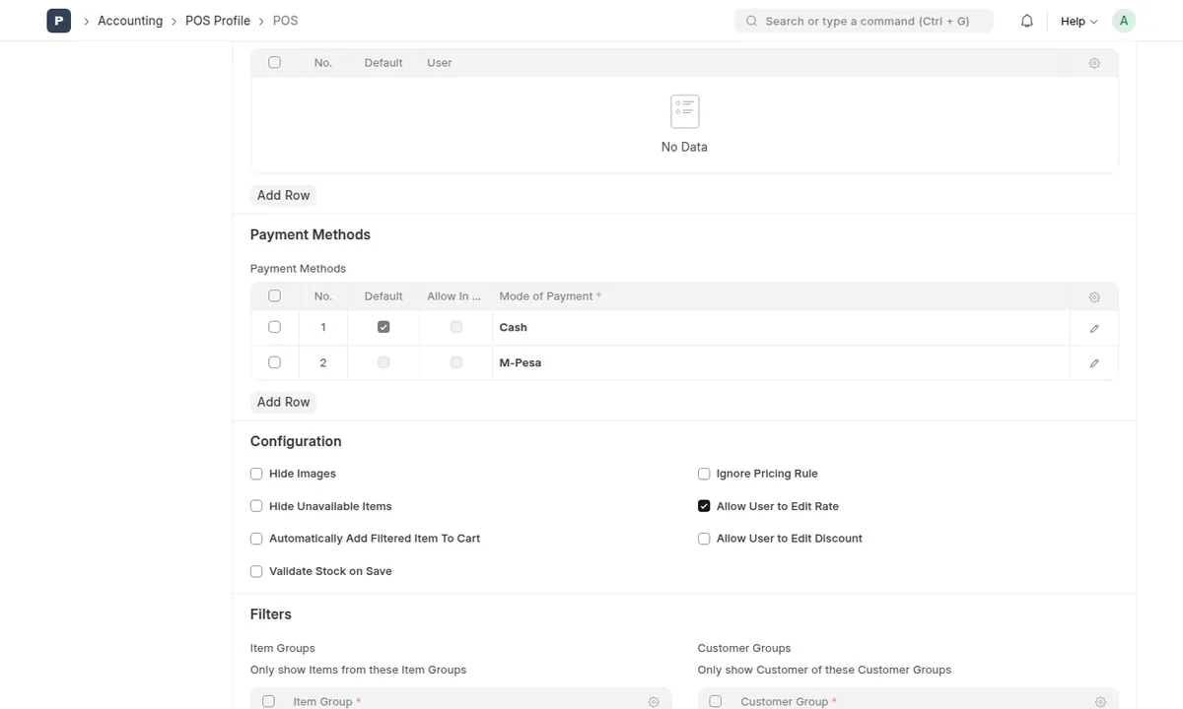Viewport: 1183px width, 709px height.
Task: Open the user avatar menu
Action: point(1124,21)
